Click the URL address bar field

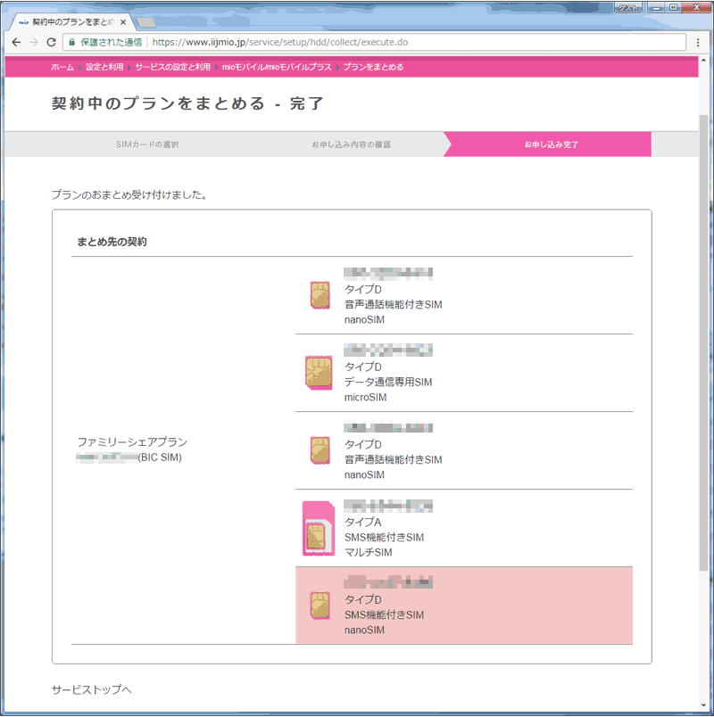(402, 42)
